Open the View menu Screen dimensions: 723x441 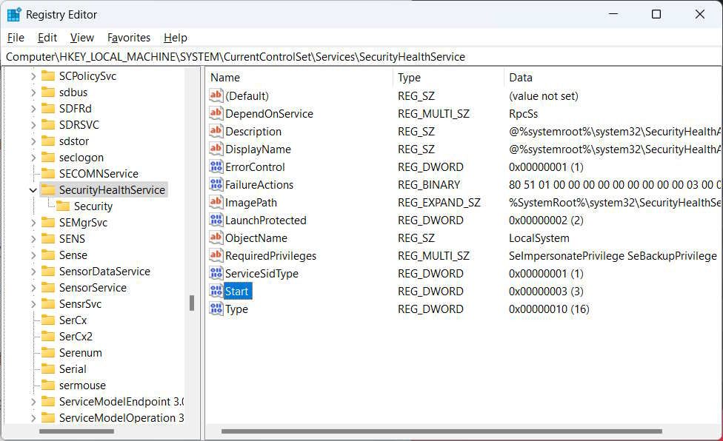click(x=81, y=38)
